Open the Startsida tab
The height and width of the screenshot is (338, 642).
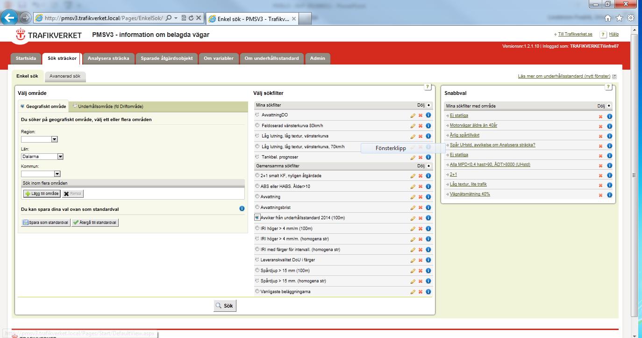click(26, 58)
